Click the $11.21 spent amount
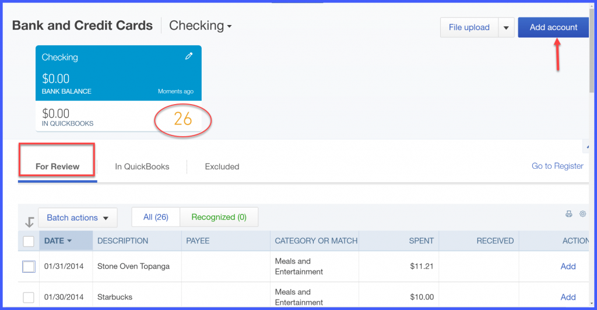597x310 pixels. point(422,266)
